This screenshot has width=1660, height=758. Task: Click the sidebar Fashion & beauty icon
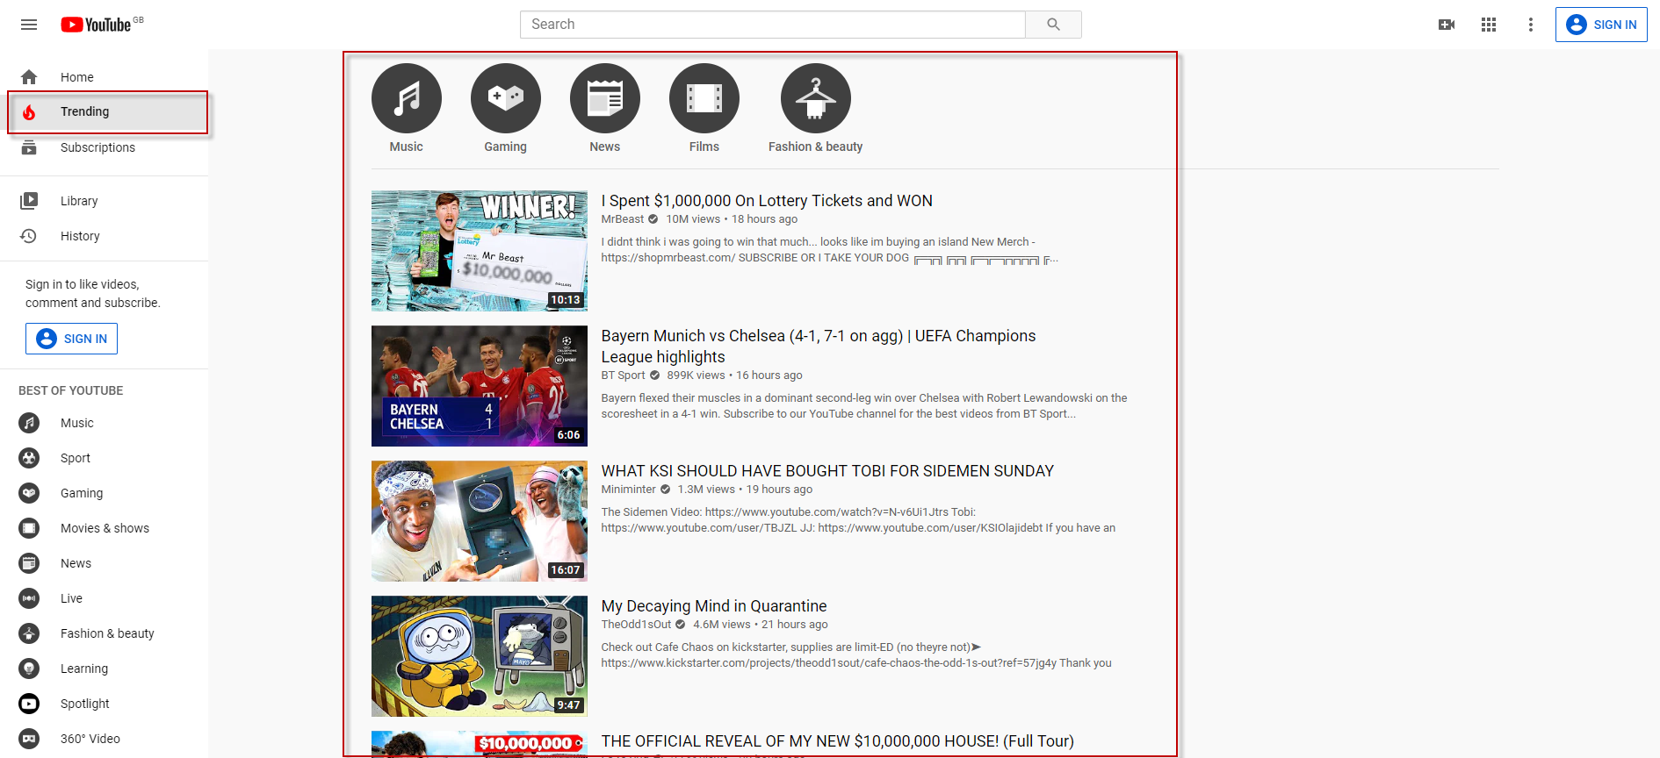(29, 633)
